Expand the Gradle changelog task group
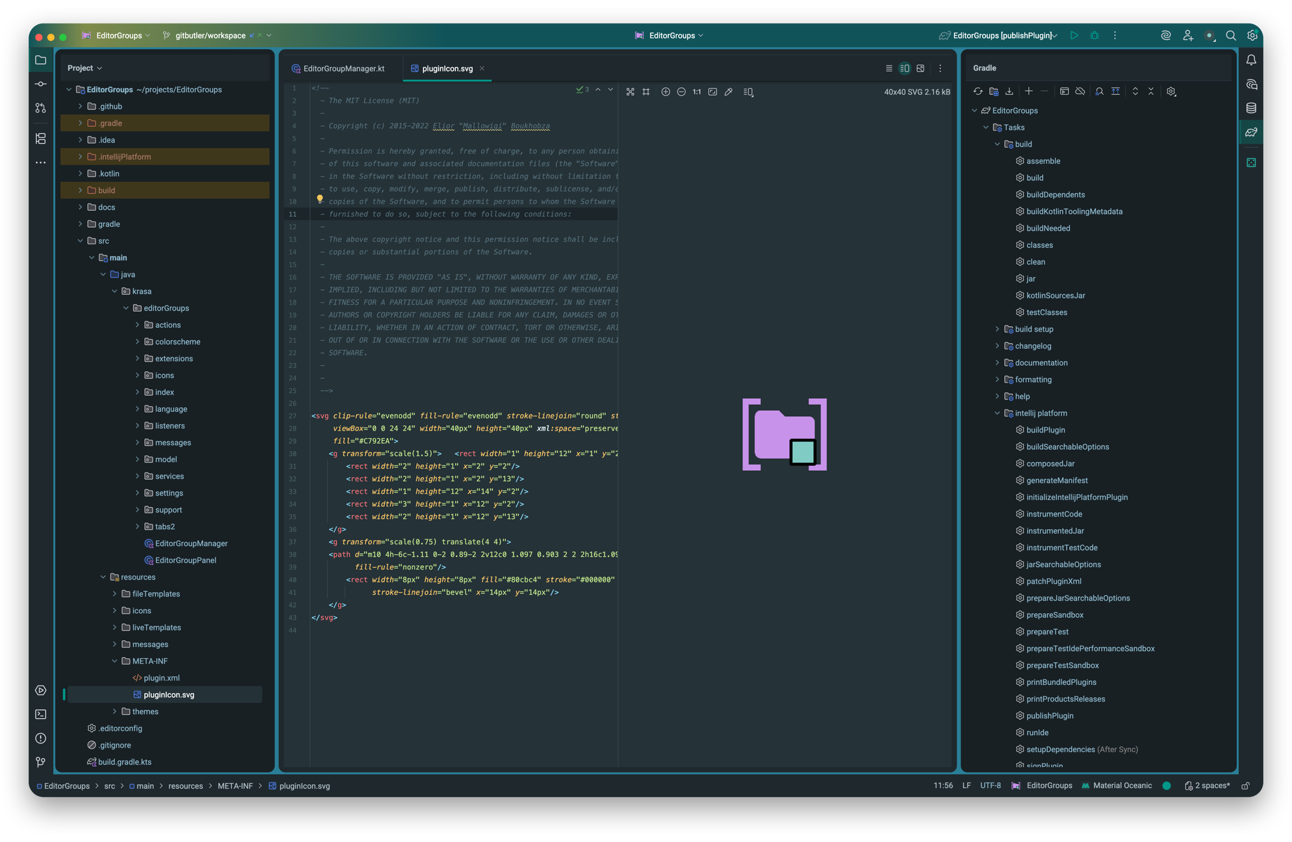This screenshot has width=1292, height=842. tap(998, 346)
